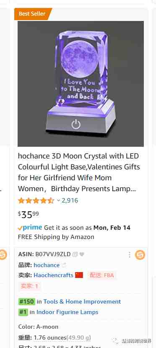This screenshot has height=348, width=156.
Task: Click the $35.99 price
Action: coord(29,215)
